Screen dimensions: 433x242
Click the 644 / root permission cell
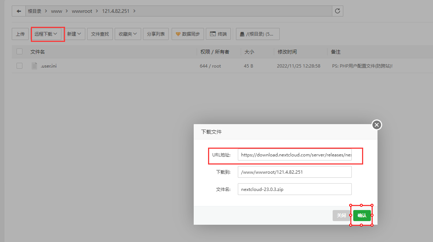tap(210, 66)
